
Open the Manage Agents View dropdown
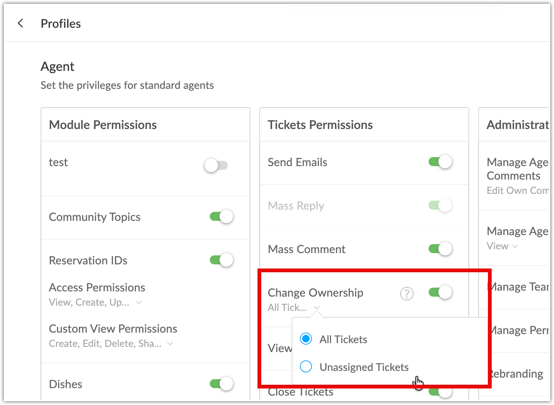502,246
